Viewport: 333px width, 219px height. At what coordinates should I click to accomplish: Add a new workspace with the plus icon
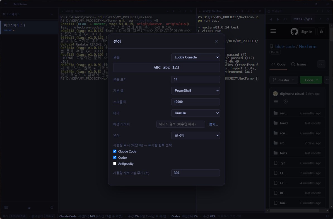(x=52, y=14)
